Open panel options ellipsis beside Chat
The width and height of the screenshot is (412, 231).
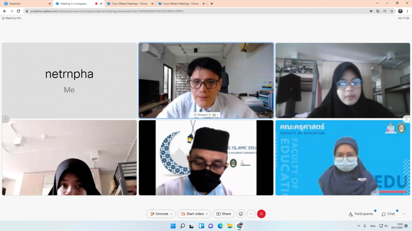pyautogui.click(x=404, y=214)
